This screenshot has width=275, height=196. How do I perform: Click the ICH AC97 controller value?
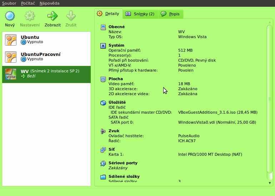click(x=187, y=141)
